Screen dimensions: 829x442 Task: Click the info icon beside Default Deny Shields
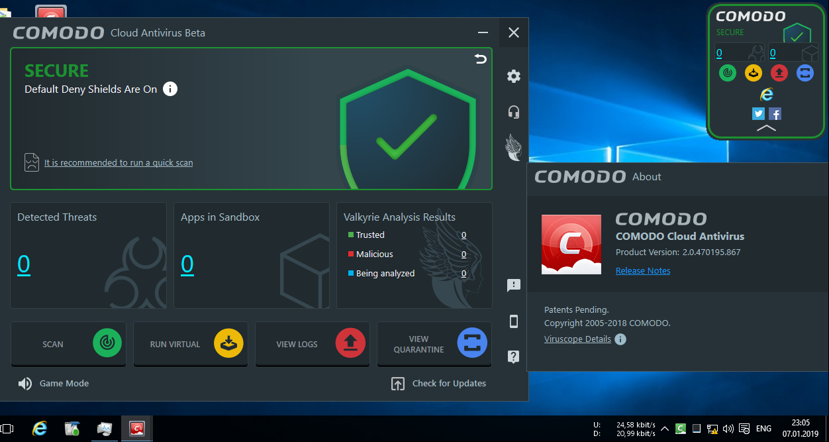(x=170, y=89)
